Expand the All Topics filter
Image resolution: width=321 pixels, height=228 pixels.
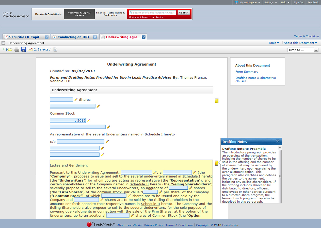(159, 17)
